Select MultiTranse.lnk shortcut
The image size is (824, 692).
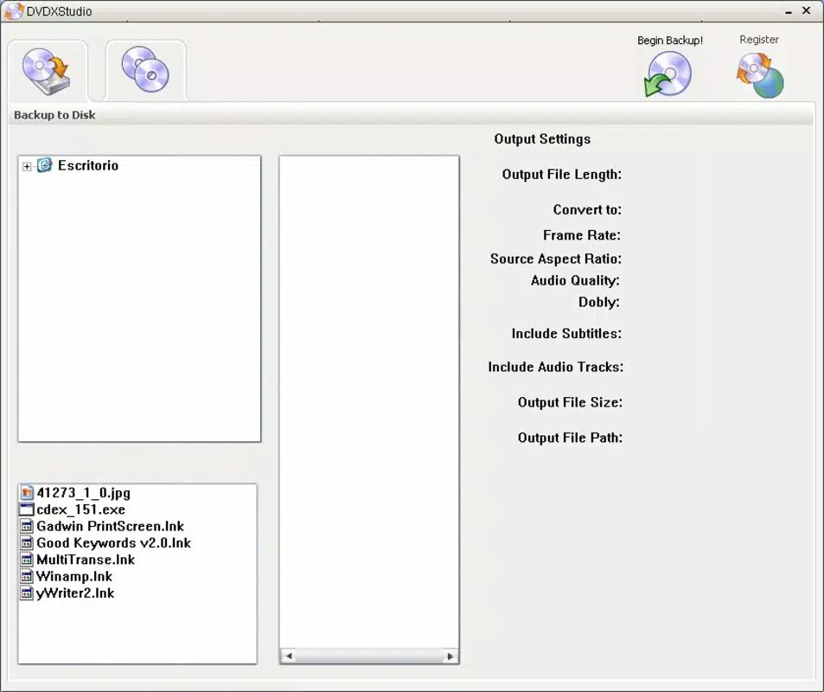[x=86, y=560]
